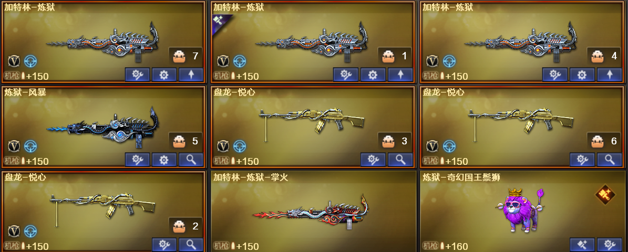Click the 机枪 +160 label on lion card
This screenshot has height=252, width=628.
tap(445, 246)
